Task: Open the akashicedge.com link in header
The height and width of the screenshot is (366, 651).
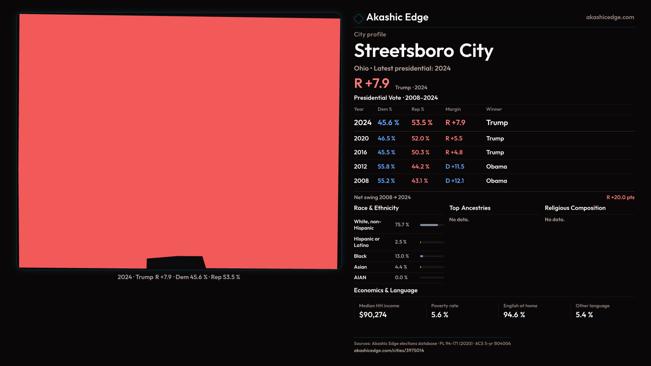Action: point(610,17)
